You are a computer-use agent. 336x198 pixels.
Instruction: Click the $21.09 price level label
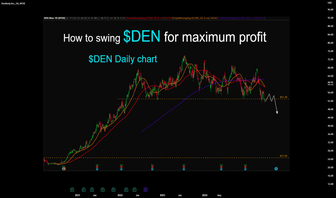(283, 156)
